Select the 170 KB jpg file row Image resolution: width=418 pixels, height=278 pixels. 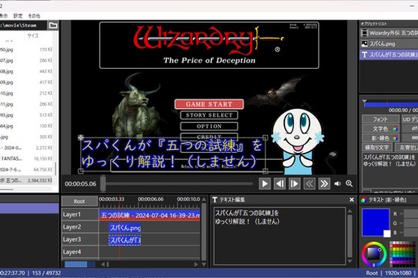point(26,49)
